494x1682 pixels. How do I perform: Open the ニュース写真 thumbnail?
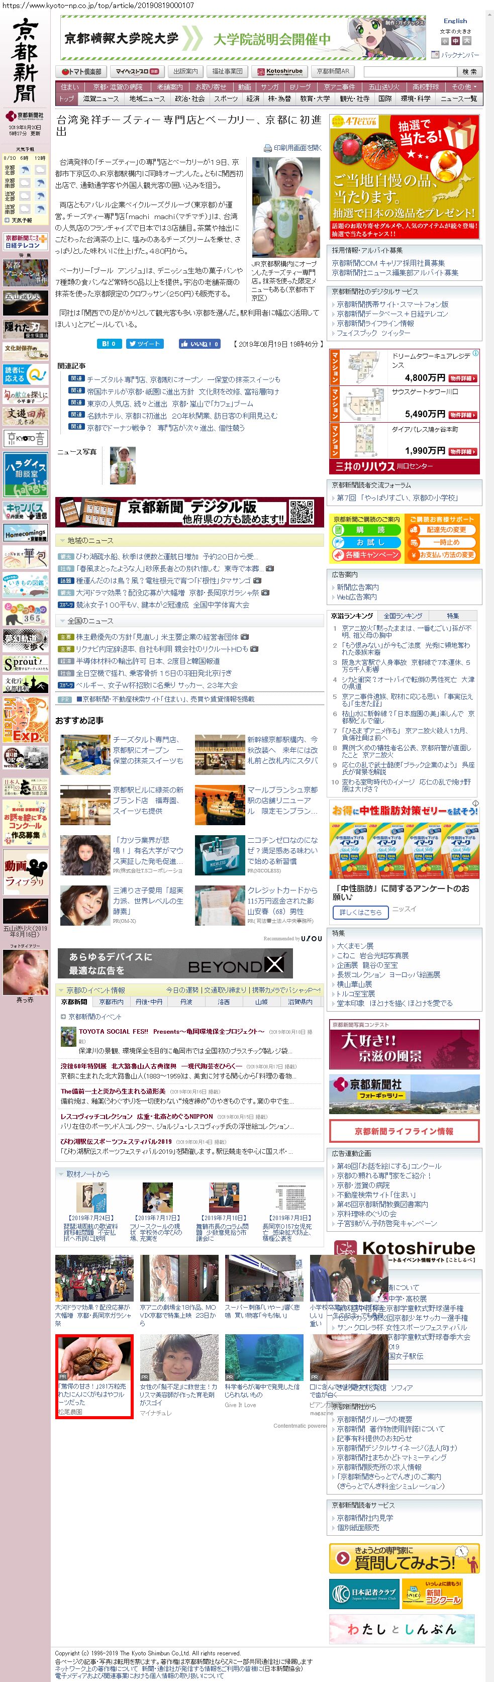[123, 465]
